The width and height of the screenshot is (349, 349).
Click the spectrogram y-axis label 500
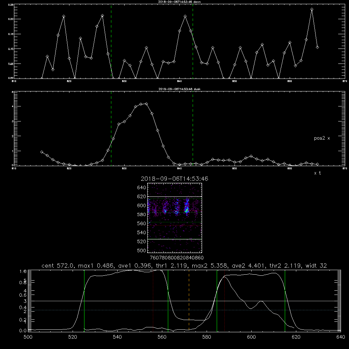142,251
